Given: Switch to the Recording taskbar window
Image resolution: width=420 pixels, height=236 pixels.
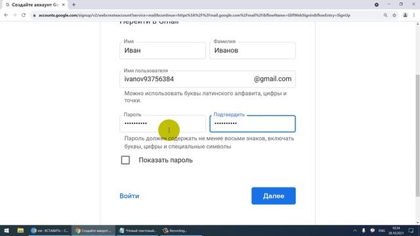Looking at the screenshot, I should pos(181,230).
